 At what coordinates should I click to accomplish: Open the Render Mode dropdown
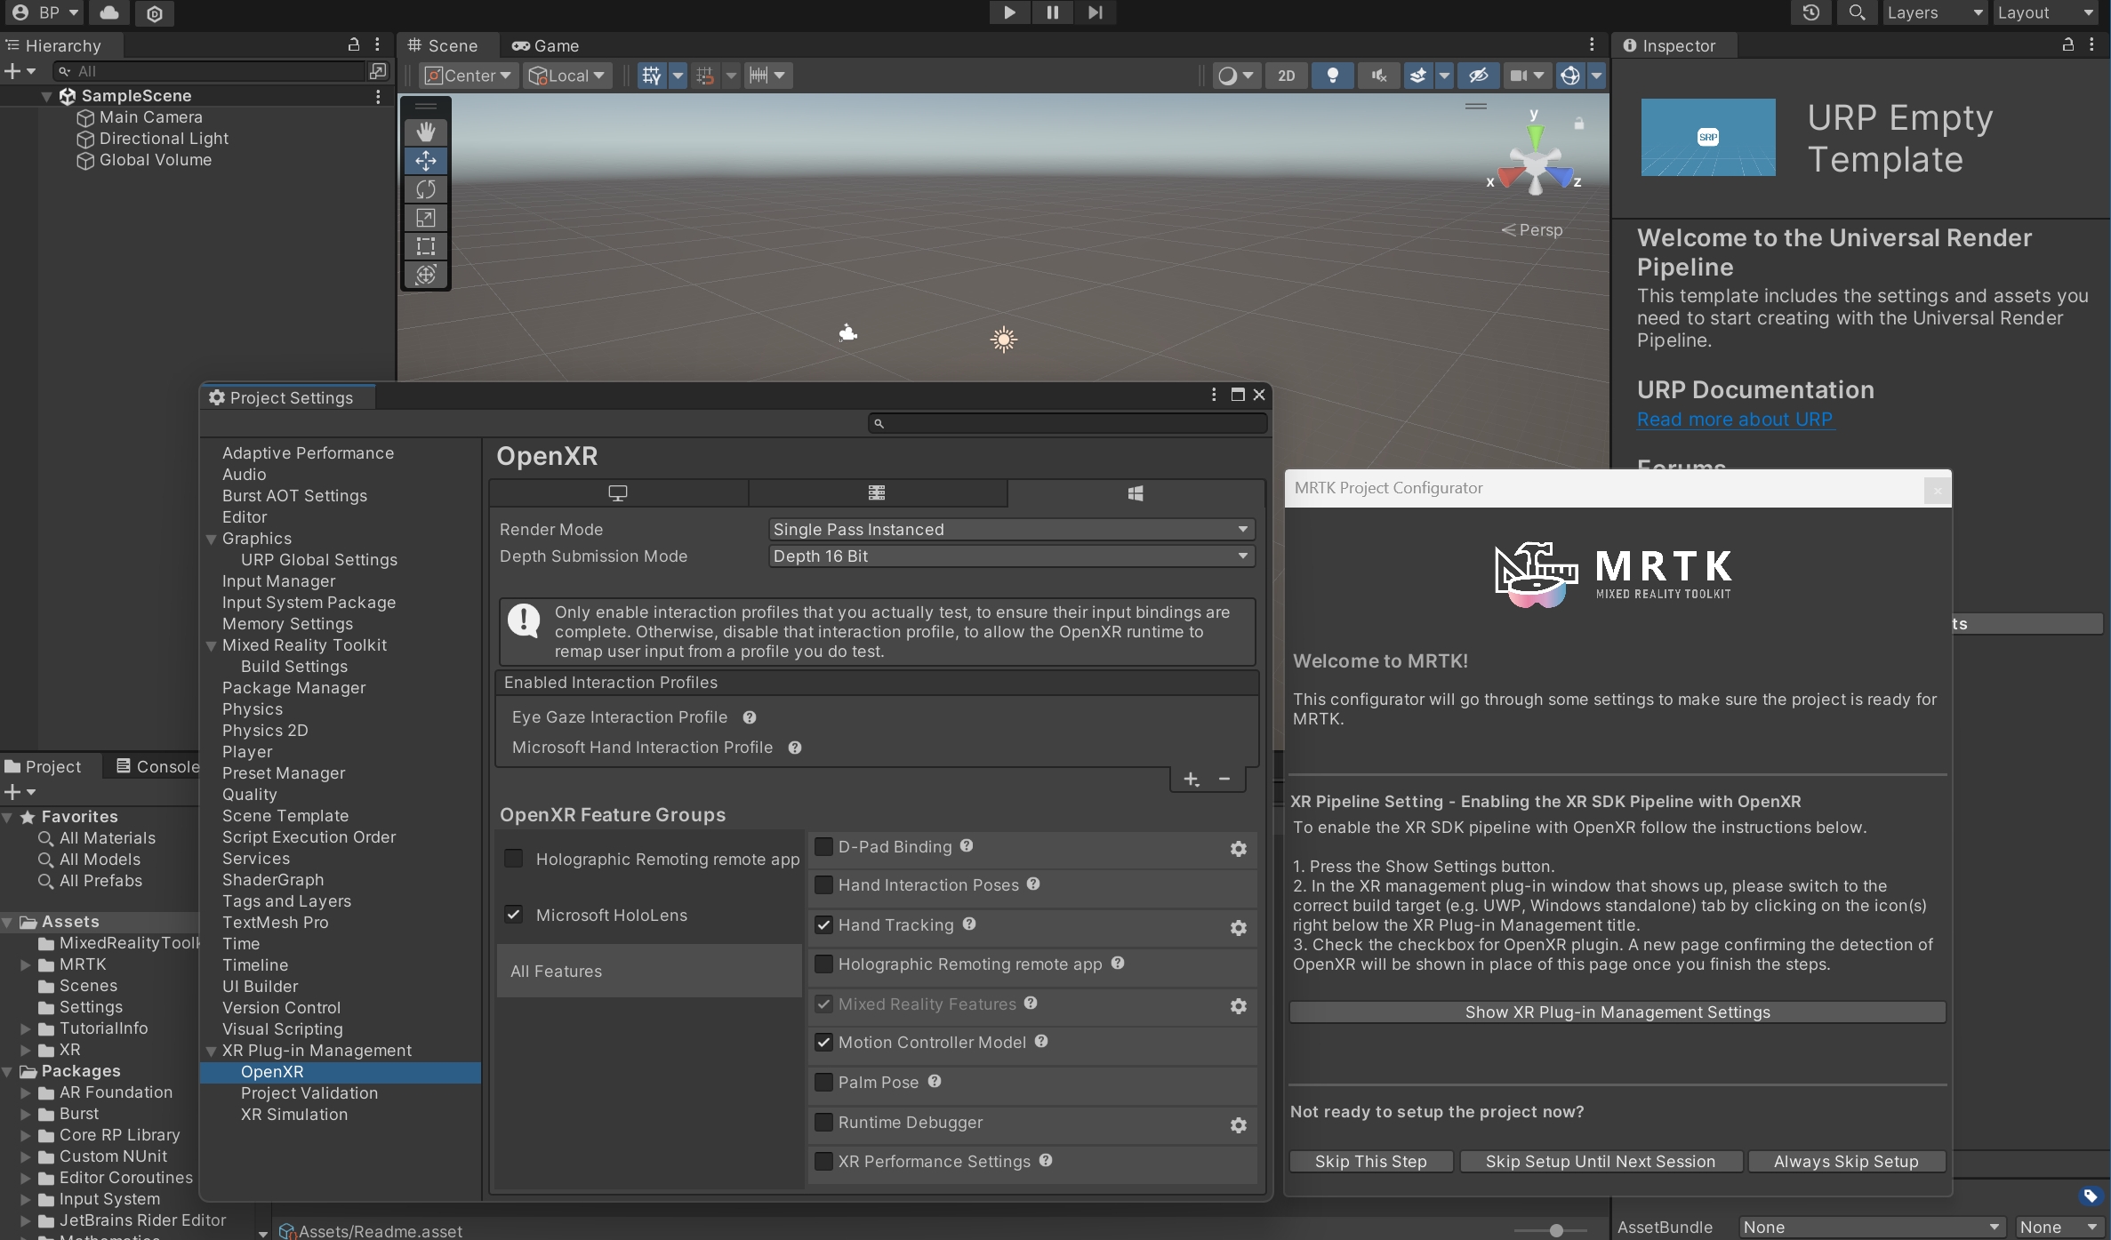click(1010, 529)
